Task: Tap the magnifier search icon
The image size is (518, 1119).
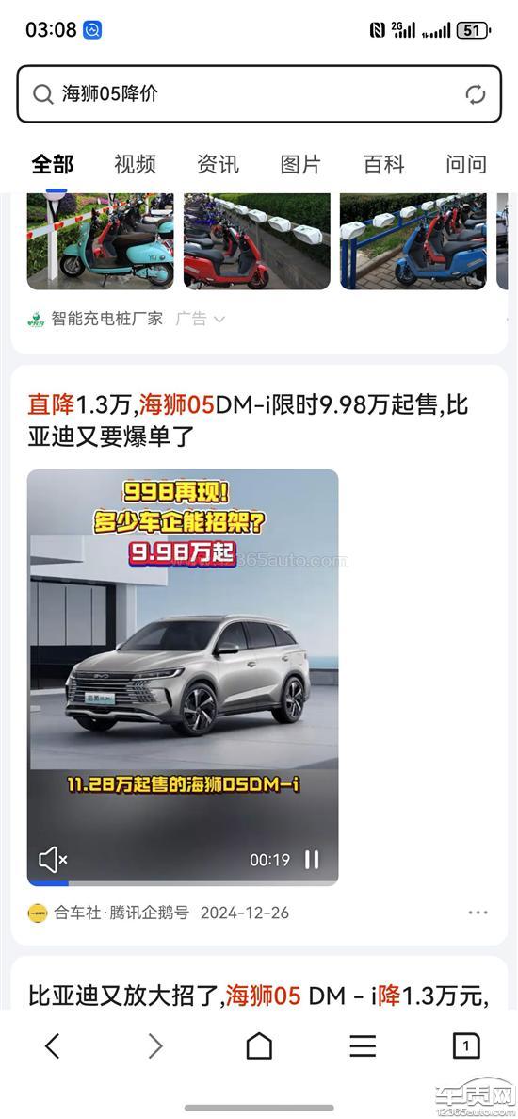Action: (x=42, y=94)
